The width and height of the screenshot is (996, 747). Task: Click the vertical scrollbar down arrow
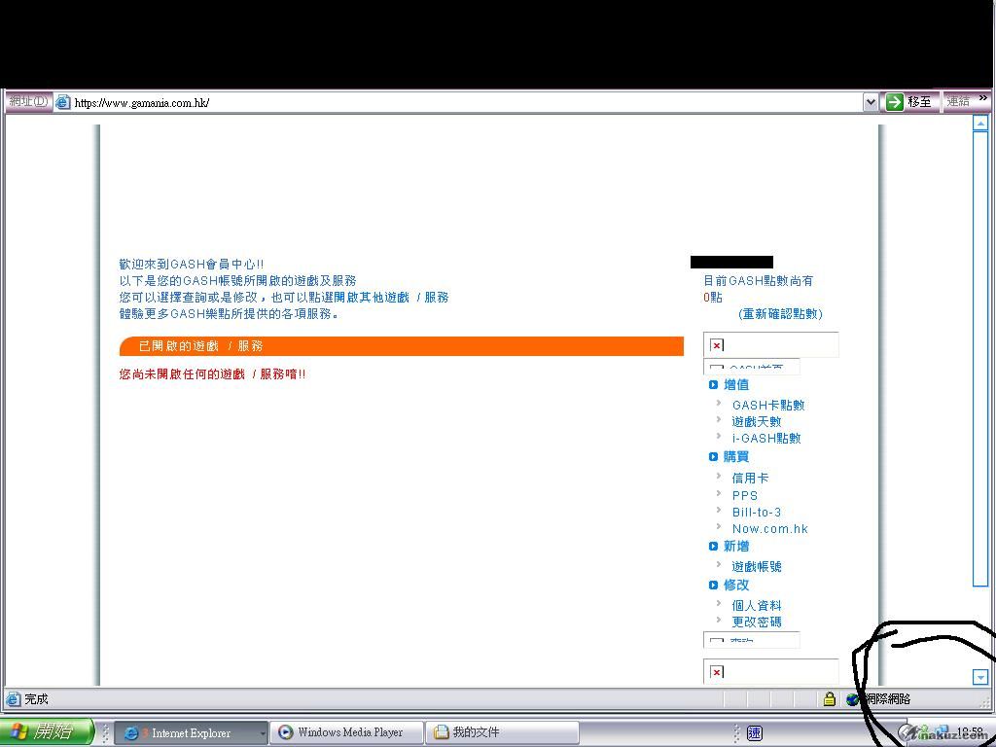pyautogui.click(x=980, y=677)
